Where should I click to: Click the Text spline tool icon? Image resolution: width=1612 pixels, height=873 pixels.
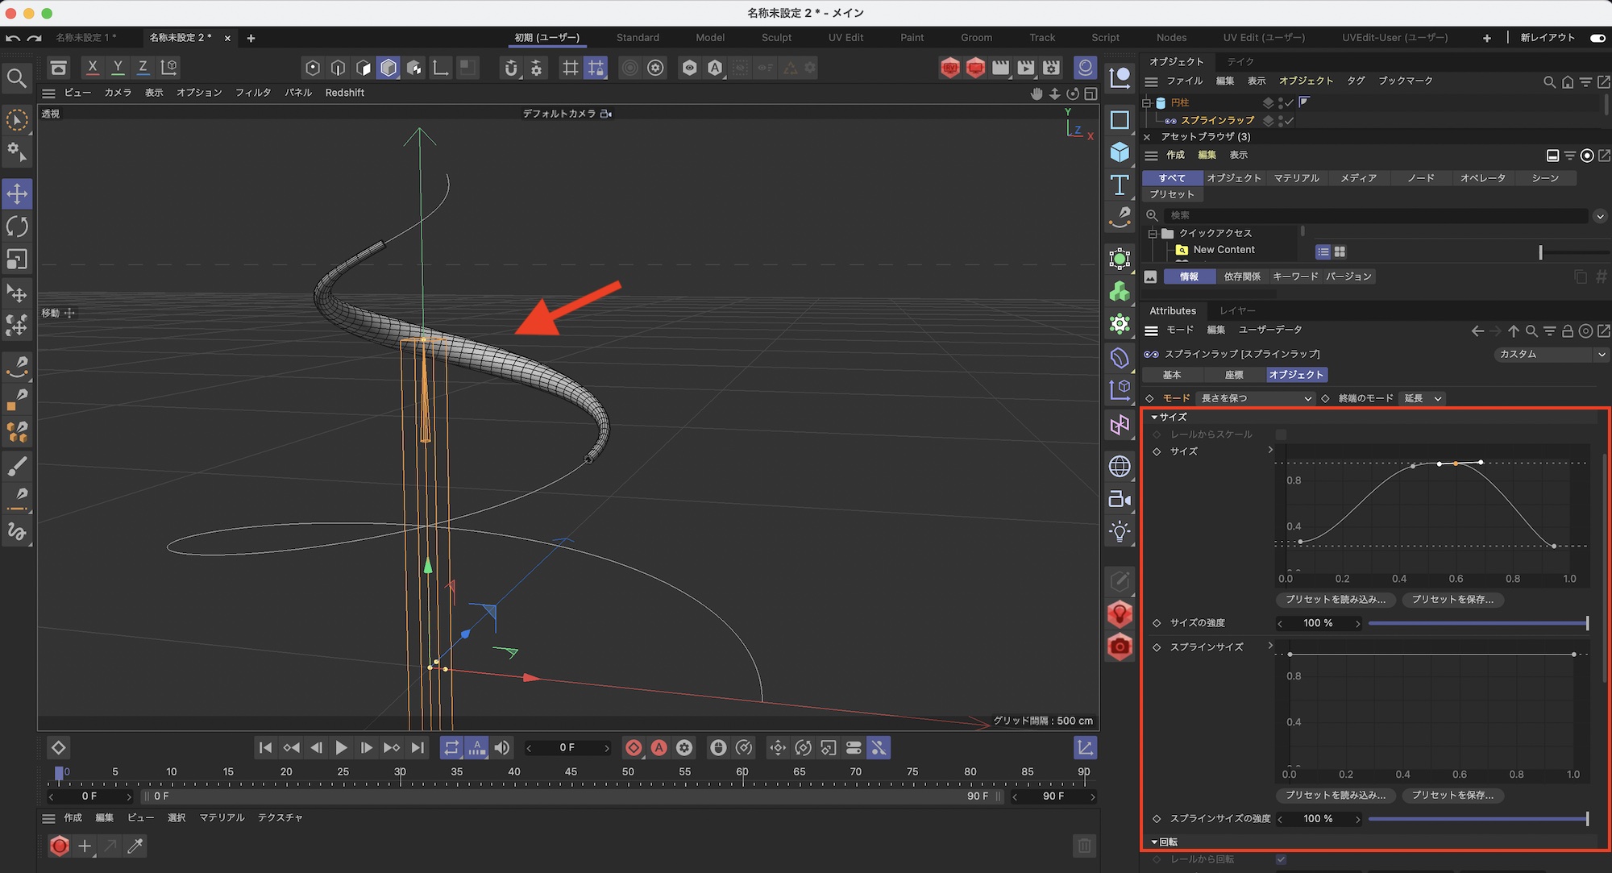(x=1120, y=185)
